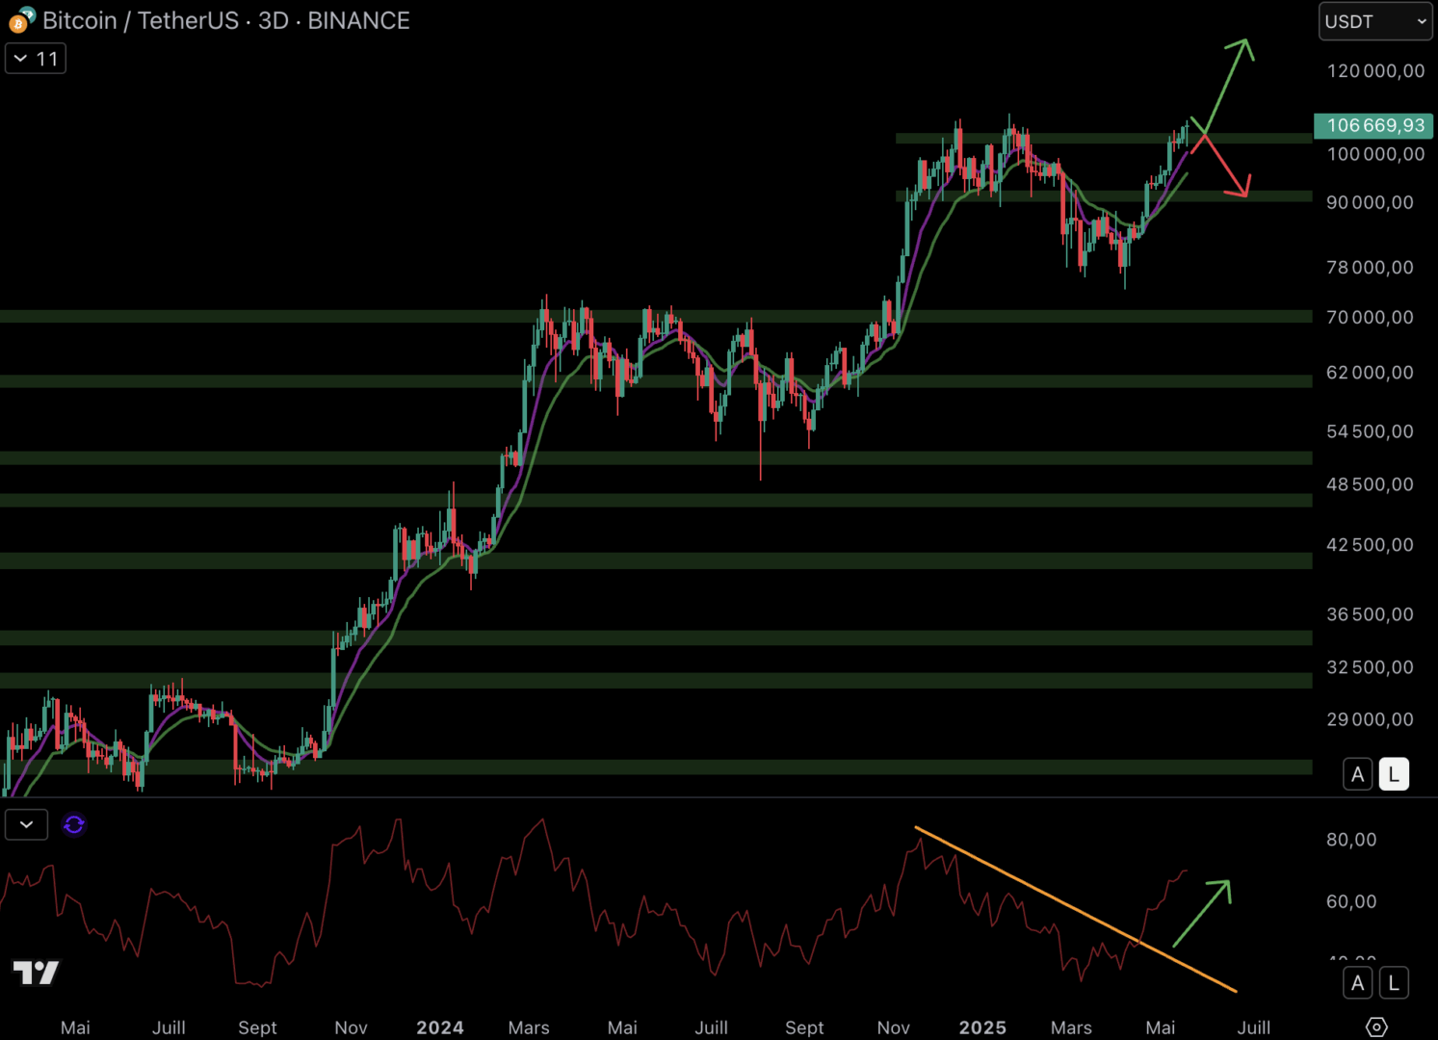Click the purple refresh indicator icon
This screenshot has height=1040, width=1438.
tap(74, 824)
